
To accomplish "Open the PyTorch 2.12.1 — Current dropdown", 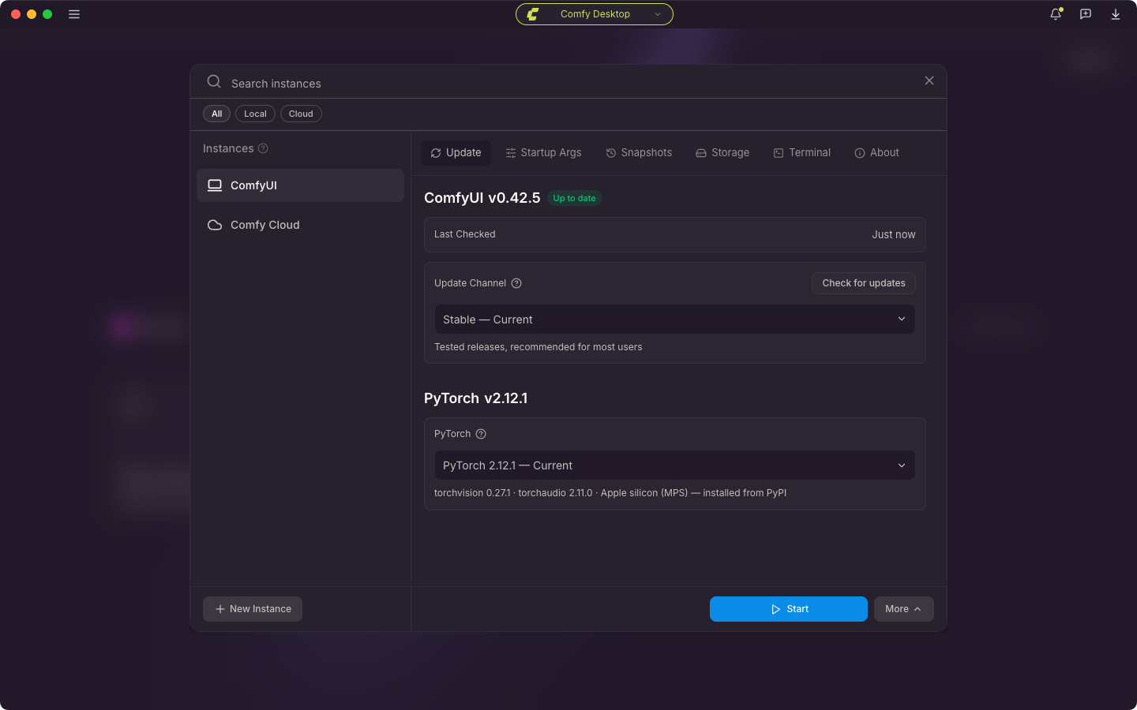I will click(x=674, y=465).
